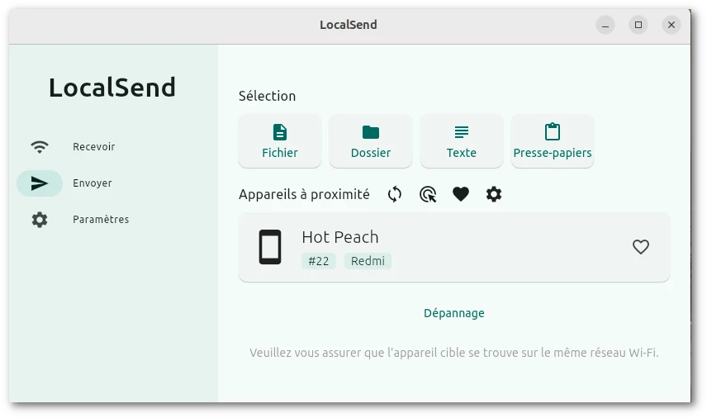Screen dimensions: 707x418
Task: Click the Hot Peach phone icon
Action: point(269,247)
